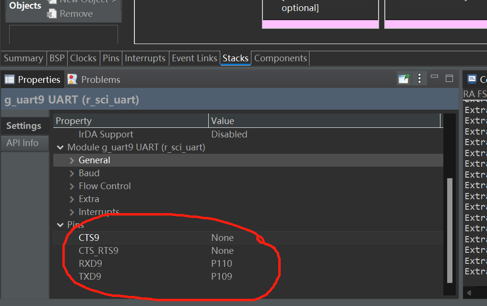Expand the Flow Control group
Image resolution: width=487 pixels, height=306 pixels.
click(x=72, y=186)
